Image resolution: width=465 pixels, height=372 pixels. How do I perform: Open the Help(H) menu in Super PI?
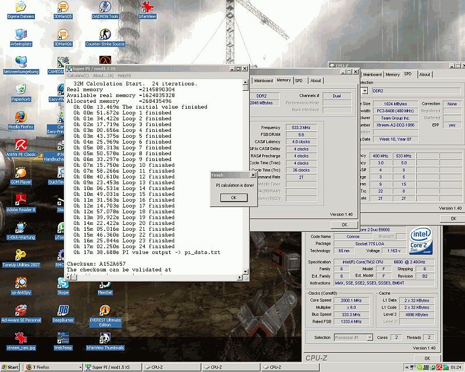[x=124, y=76]
